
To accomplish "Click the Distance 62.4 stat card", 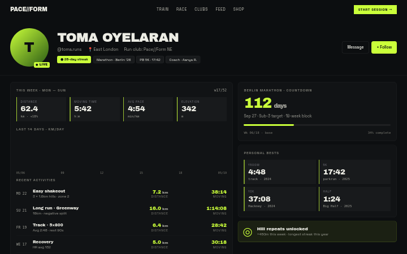I will coord(41,109).
